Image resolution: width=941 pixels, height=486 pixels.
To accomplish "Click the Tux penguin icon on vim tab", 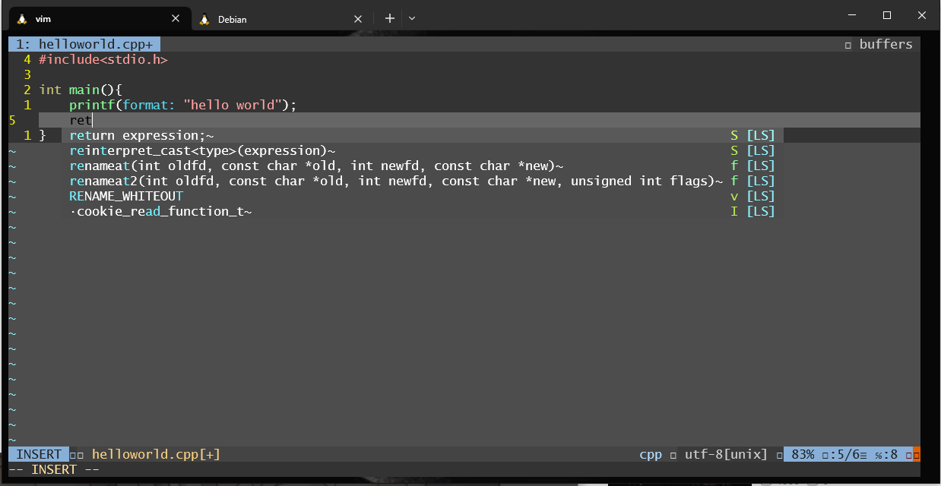I will coord(22,19).
